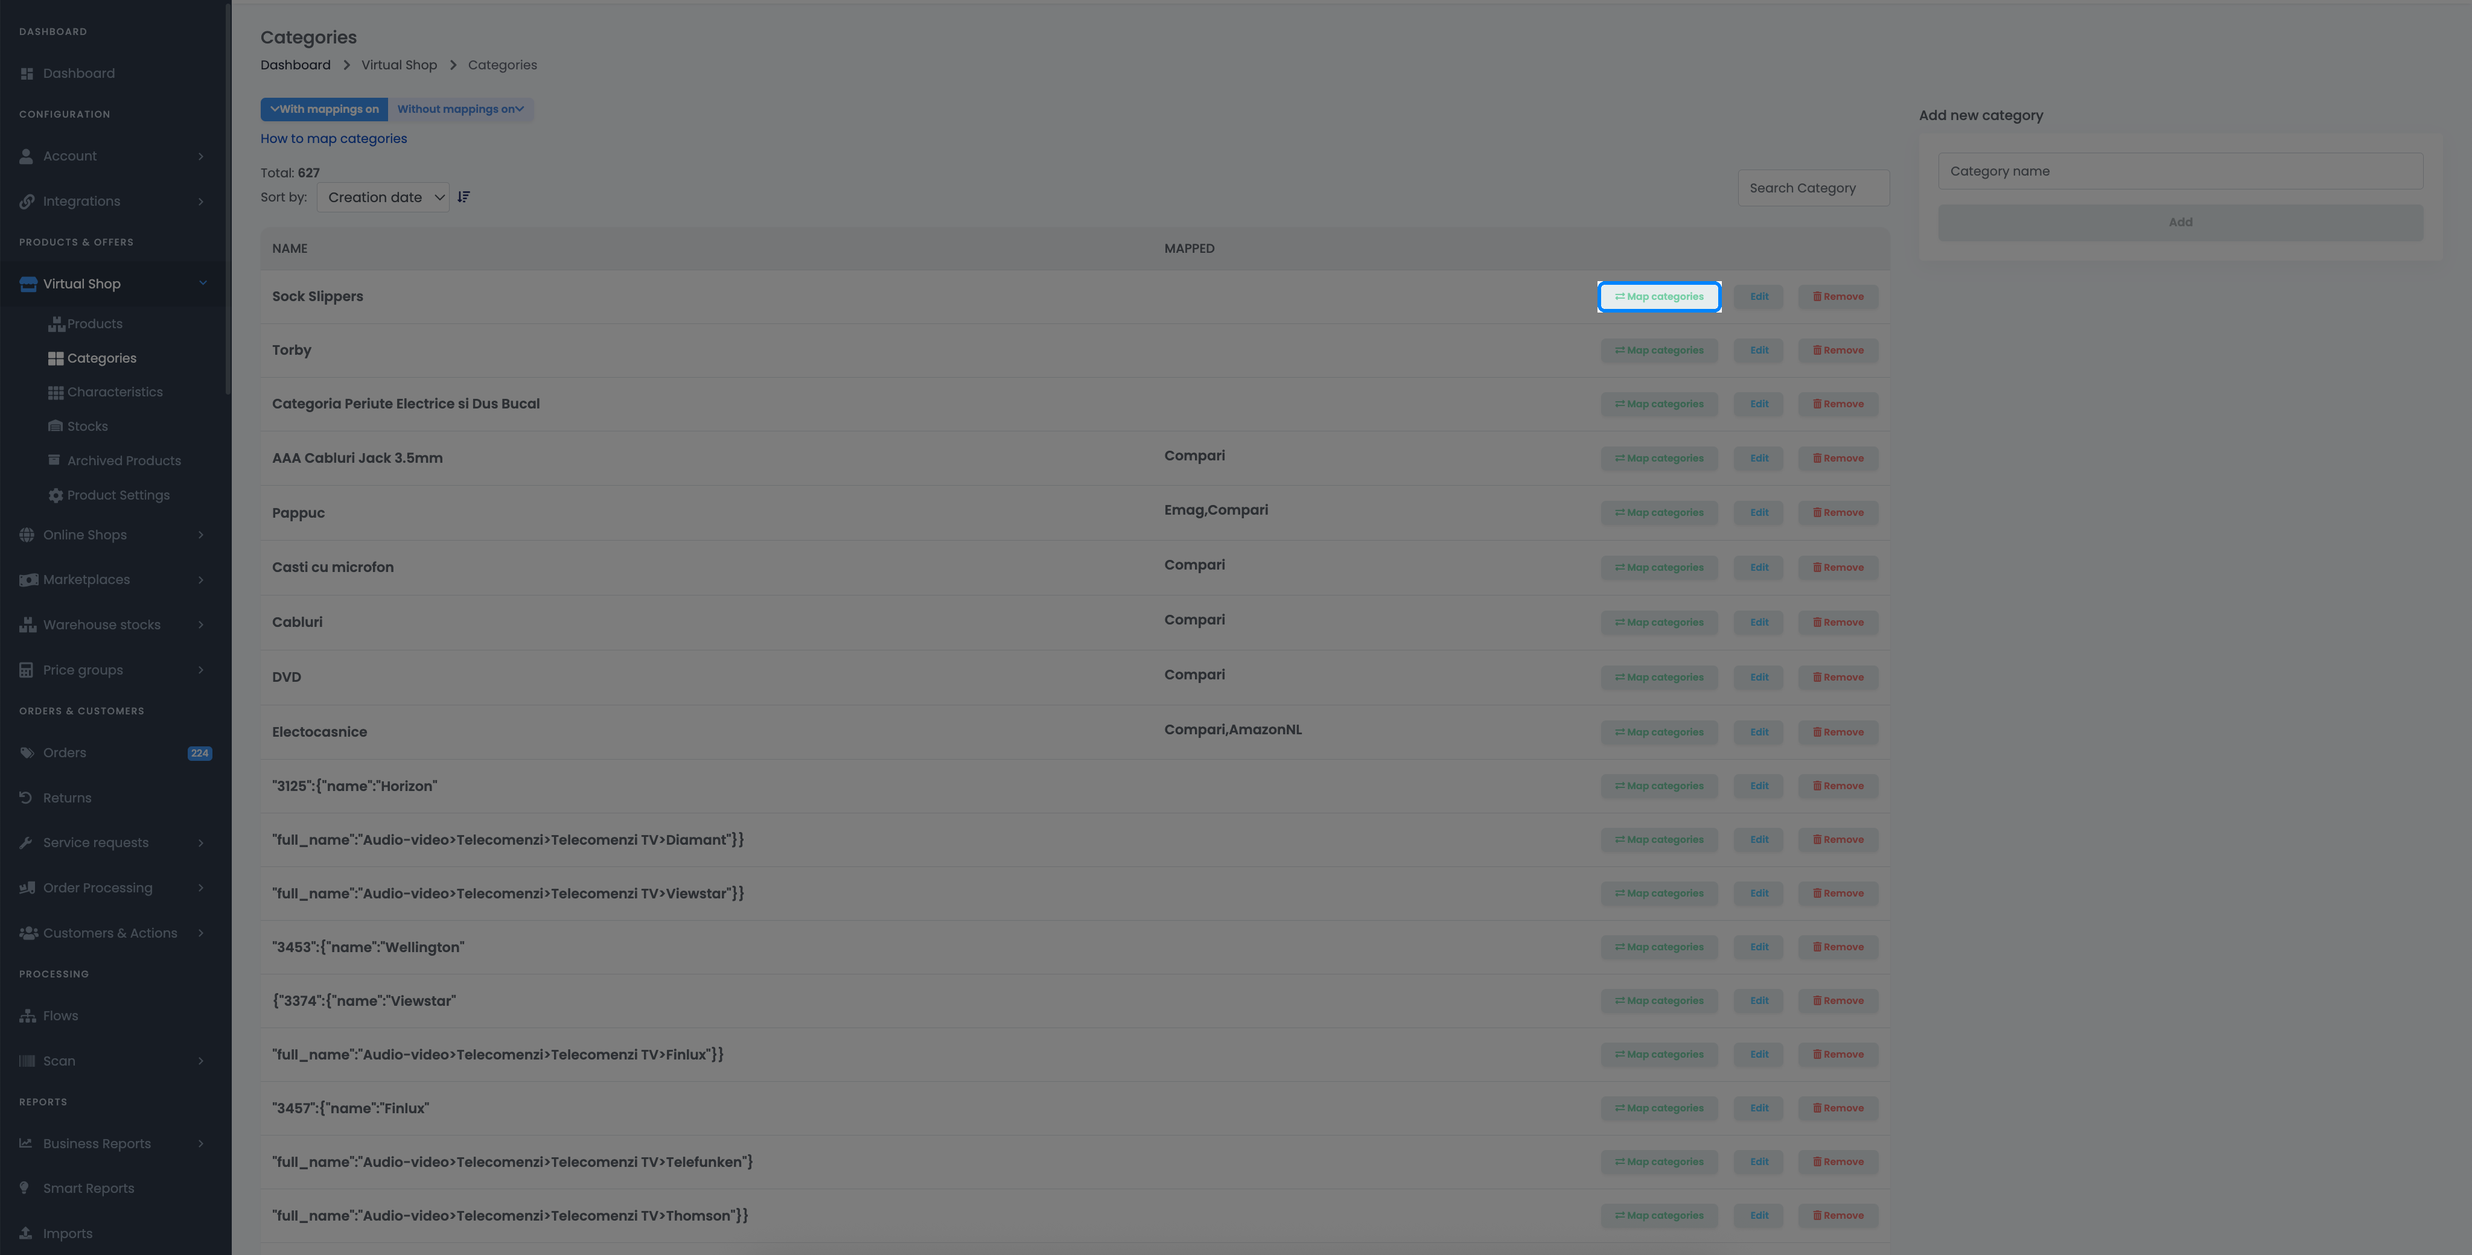Click the Virtual Shop store icon

tap(28, 284)
